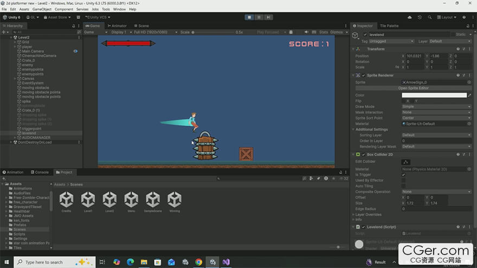477x268 pixels.
Task: Open the Layout dropdown
Action: (448, 17)
